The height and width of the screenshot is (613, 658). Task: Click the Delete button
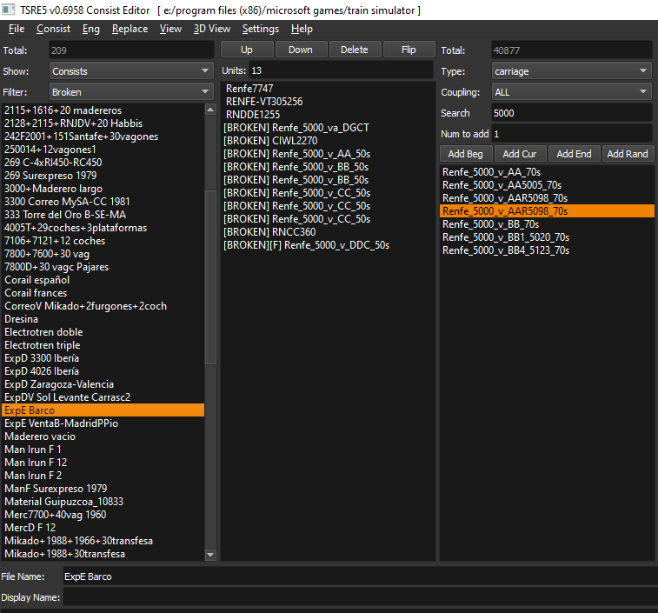[x=354, y=50]
